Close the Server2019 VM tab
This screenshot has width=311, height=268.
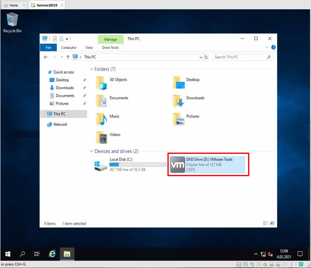(62, 5)
